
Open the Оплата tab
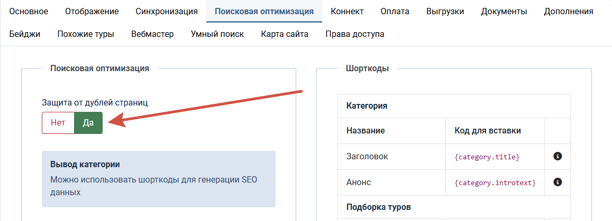395,11
